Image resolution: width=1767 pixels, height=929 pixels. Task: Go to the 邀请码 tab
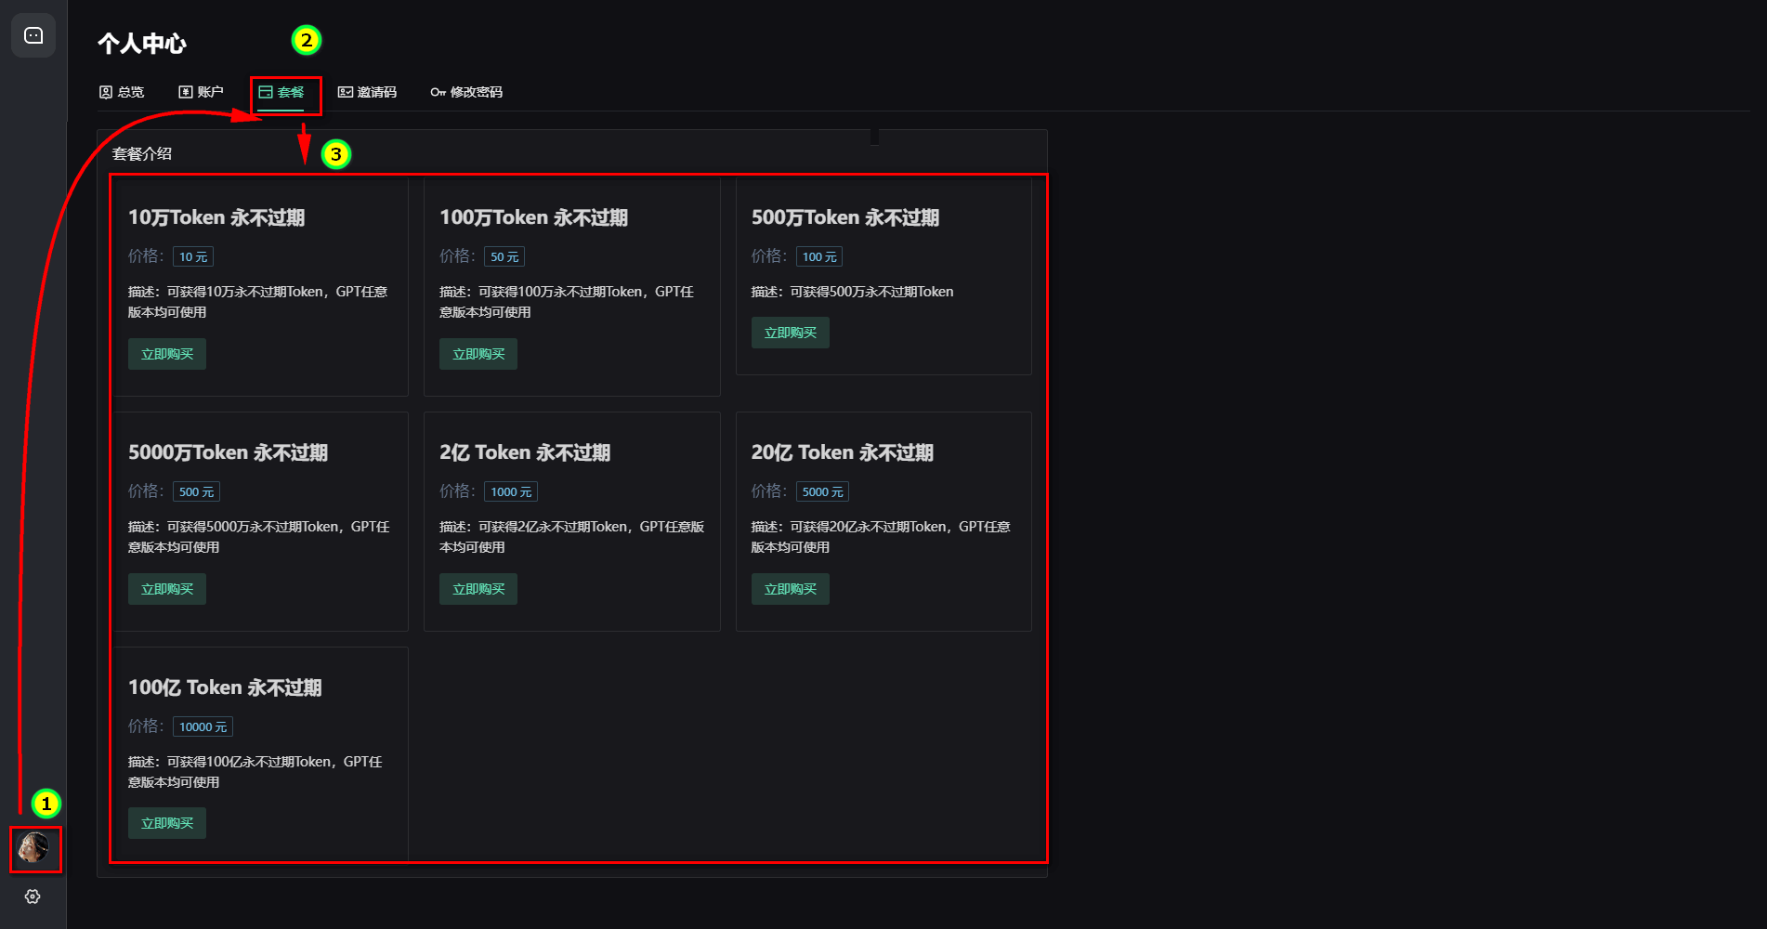[x=367, y=92]
